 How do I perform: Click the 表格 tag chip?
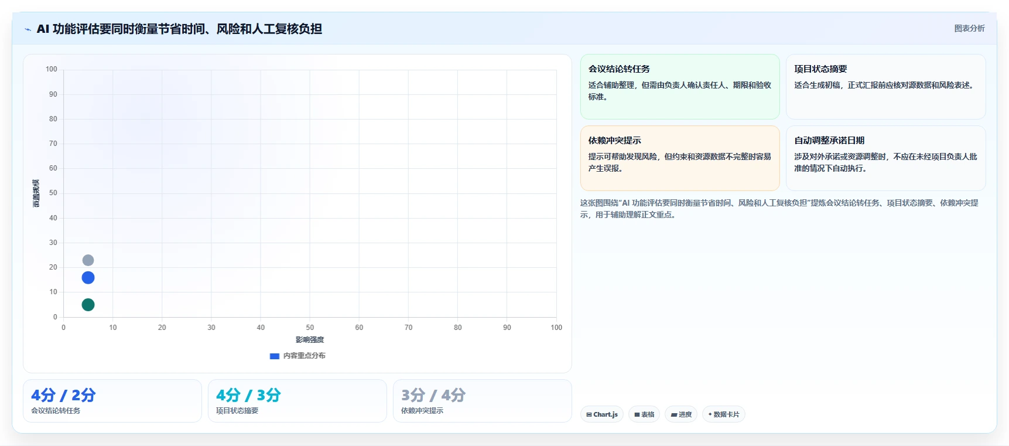(644, 414)
